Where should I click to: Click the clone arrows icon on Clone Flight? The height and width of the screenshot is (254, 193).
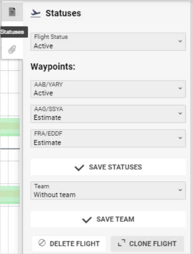pos(122,243)
